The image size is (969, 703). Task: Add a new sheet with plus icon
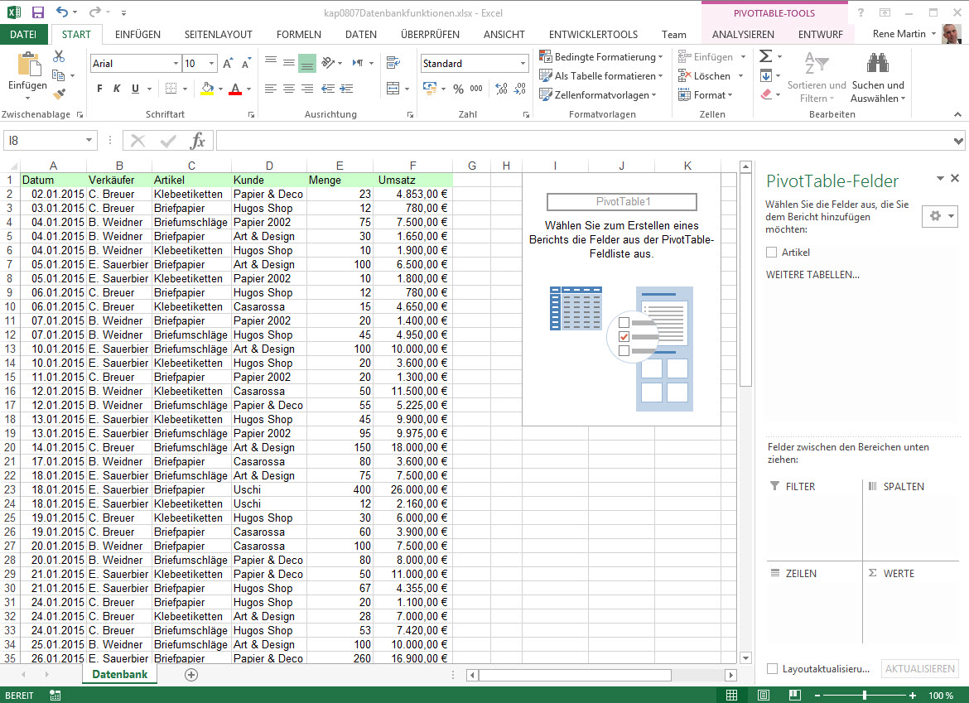pos(191,675)
